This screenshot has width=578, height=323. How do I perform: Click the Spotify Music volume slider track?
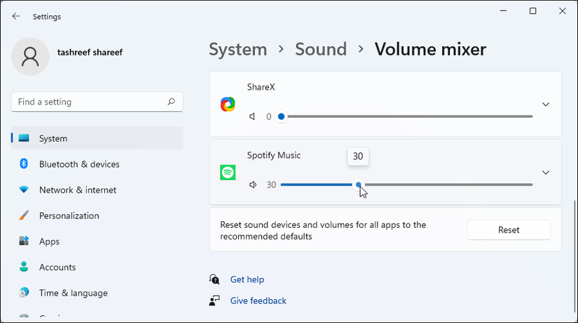407,185
